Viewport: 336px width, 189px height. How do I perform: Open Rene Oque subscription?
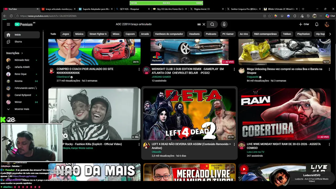coord(22,74)
